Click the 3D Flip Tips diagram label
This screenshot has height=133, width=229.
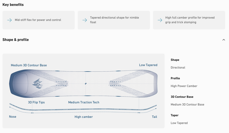(36, 102)
